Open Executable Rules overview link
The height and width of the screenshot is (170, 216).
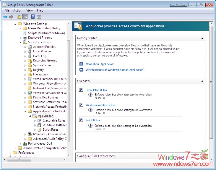click(x=96, y=90)
